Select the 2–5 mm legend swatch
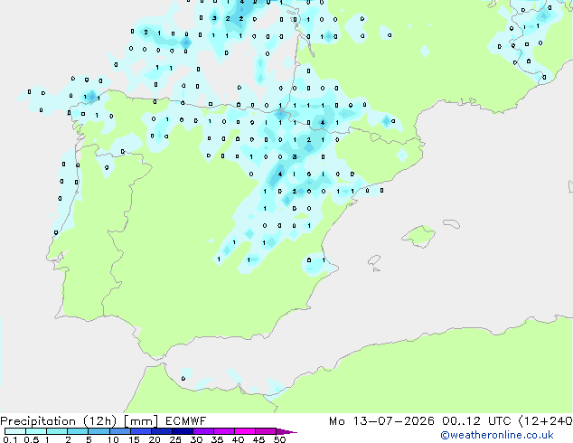The height and width of the screenshot is (443, 573). (78, 431)
